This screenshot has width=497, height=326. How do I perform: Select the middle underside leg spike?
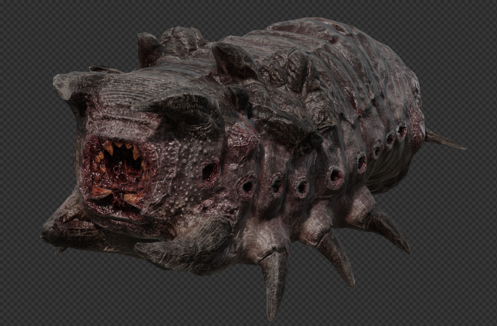tap(337, 258)
